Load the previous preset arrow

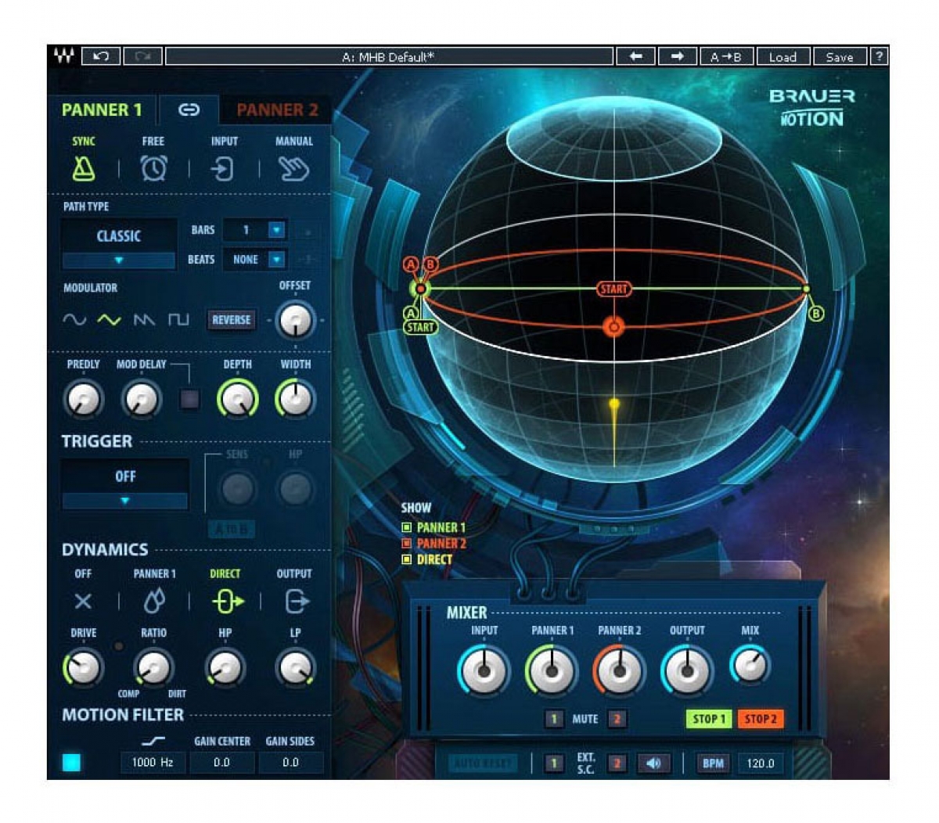[635, 56]
